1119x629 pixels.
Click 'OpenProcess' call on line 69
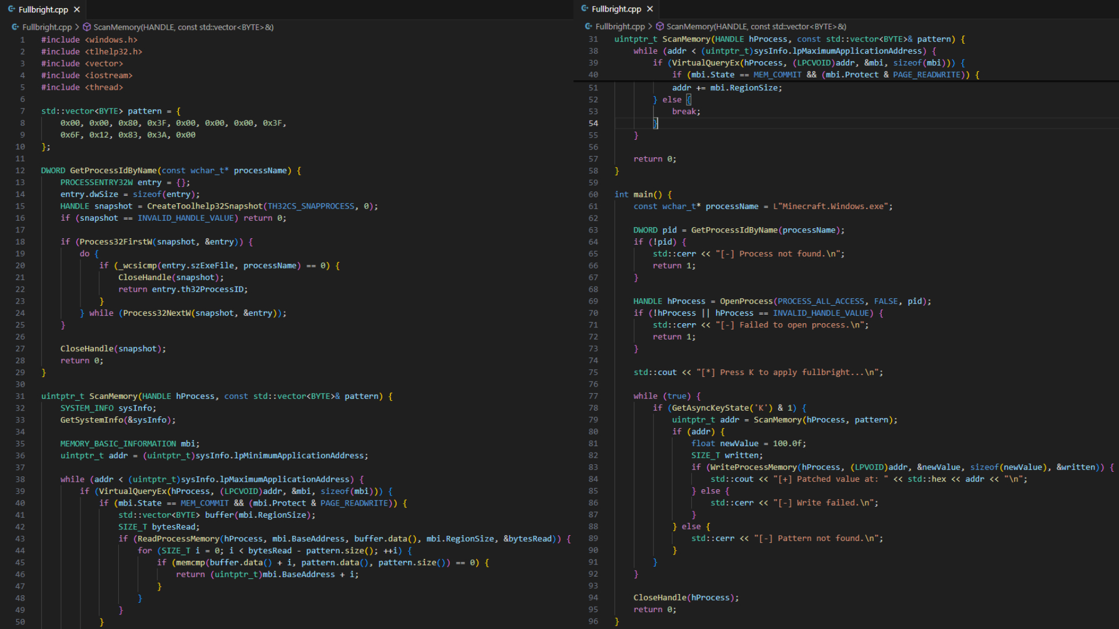[x=747, y=301]
